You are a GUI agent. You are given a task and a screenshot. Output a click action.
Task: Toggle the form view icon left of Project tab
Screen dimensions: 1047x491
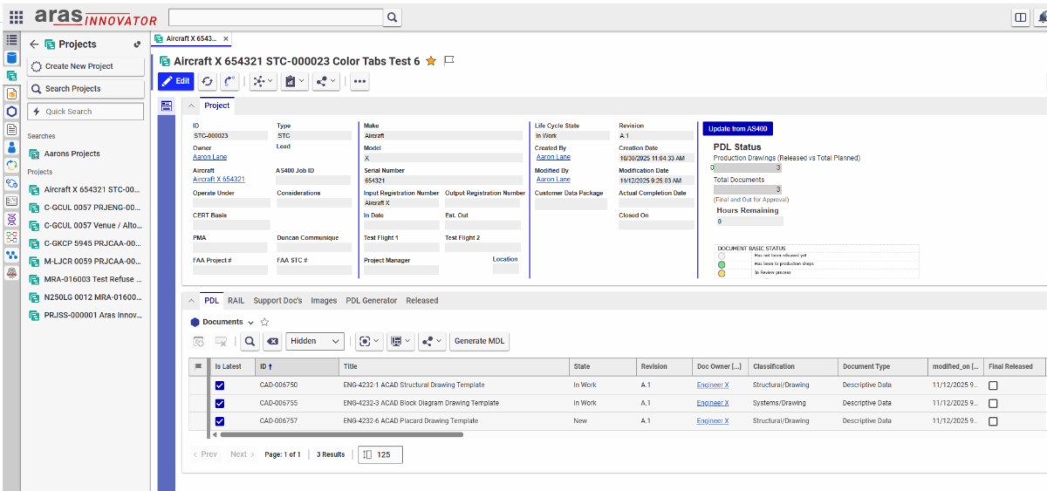click(166, 106)
